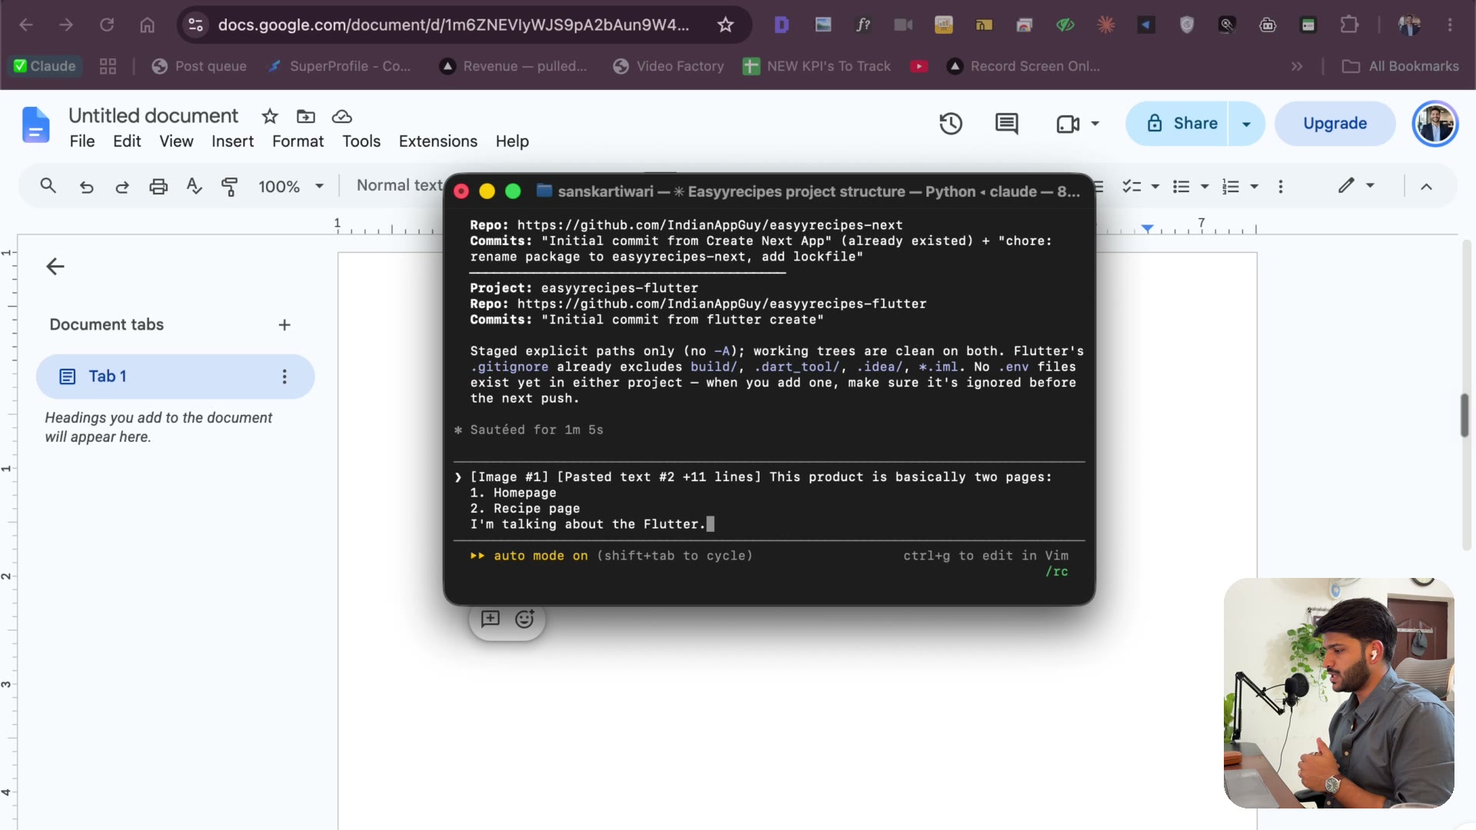Click the document vertical scrollbar
Image resolution: width=1476 pixels, height=830 pixels.
click(1465, 416)
